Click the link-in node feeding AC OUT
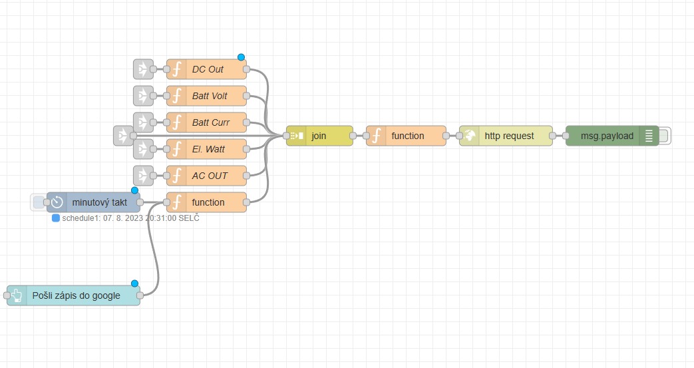The width and height of the screenshot is (694, 368). pos(144,176)
